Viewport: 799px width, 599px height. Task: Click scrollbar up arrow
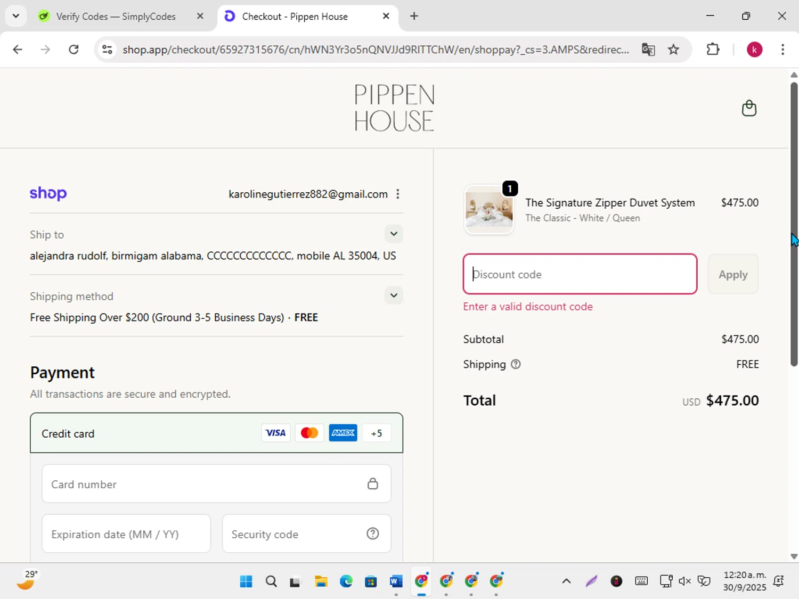[x=794, y=75]
